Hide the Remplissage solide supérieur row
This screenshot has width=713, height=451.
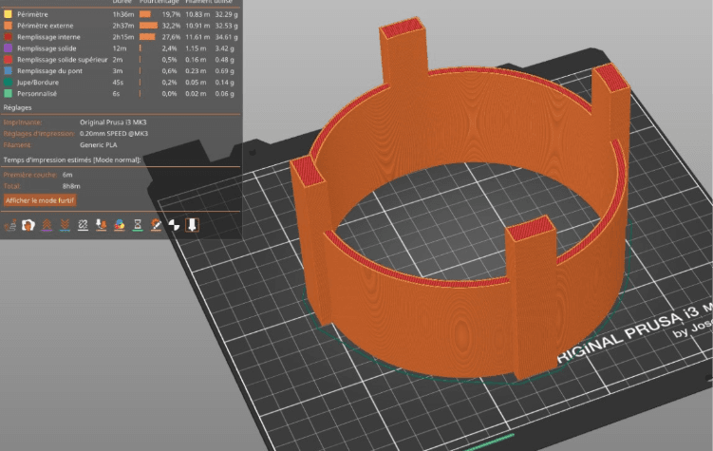121,60
